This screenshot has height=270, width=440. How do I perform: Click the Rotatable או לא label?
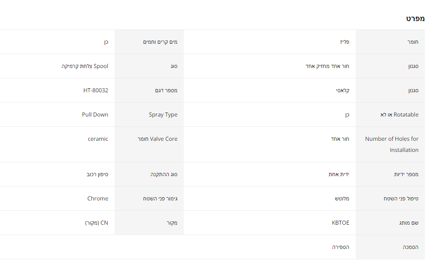pos(399,115)
